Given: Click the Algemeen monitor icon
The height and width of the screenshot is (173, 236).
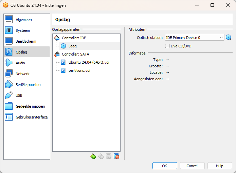Looking at the screenshot, I should tap(8, 19).
